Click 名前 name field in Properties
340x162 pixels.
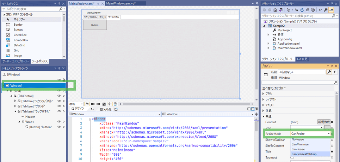[302, 72]
